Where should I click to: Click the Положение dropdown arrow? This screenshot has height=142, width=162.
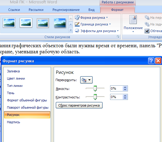pos(133,31)
